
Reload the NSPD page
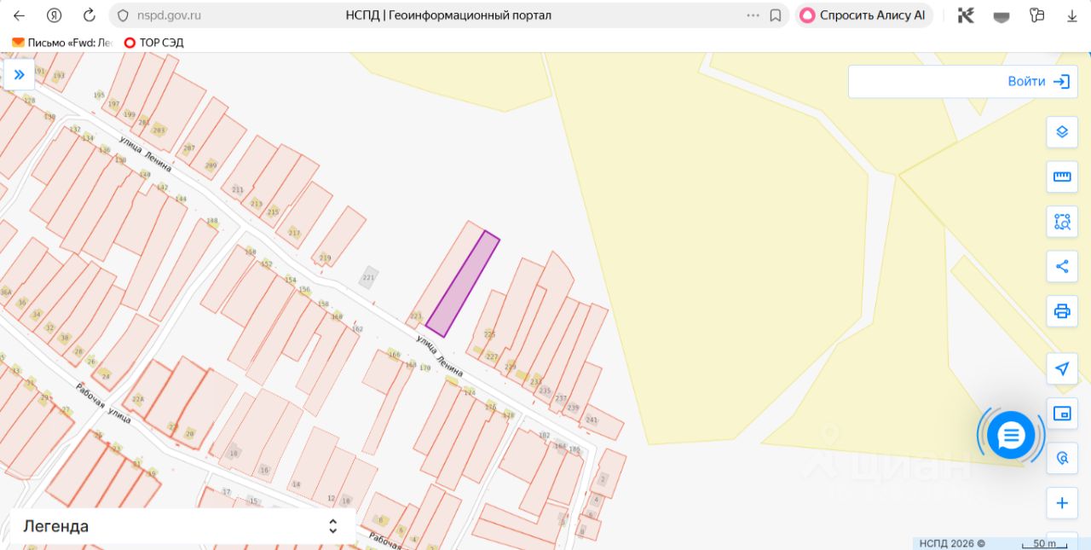coord(89,15)
